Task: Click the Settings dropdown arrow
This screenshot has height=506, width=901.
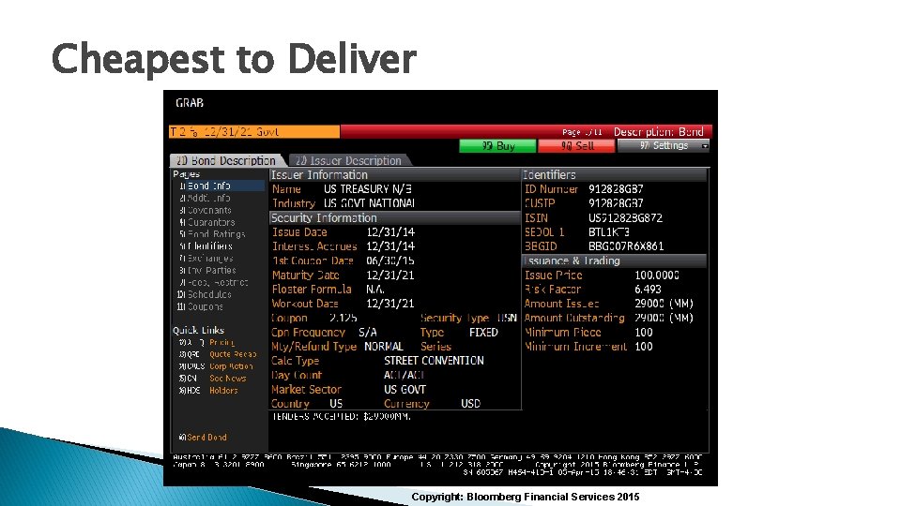Action: [x=705, y=147]
